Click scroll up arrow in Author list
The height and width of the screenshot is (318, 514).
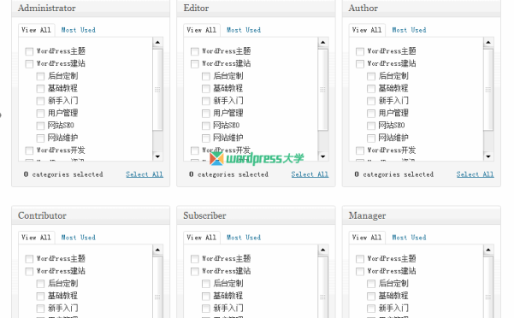[x=488, y=42]
